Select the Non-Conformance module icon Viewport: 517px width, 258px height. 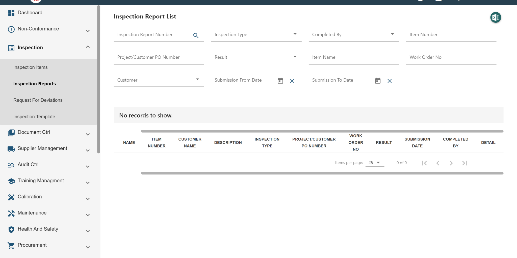pos(11,29)
